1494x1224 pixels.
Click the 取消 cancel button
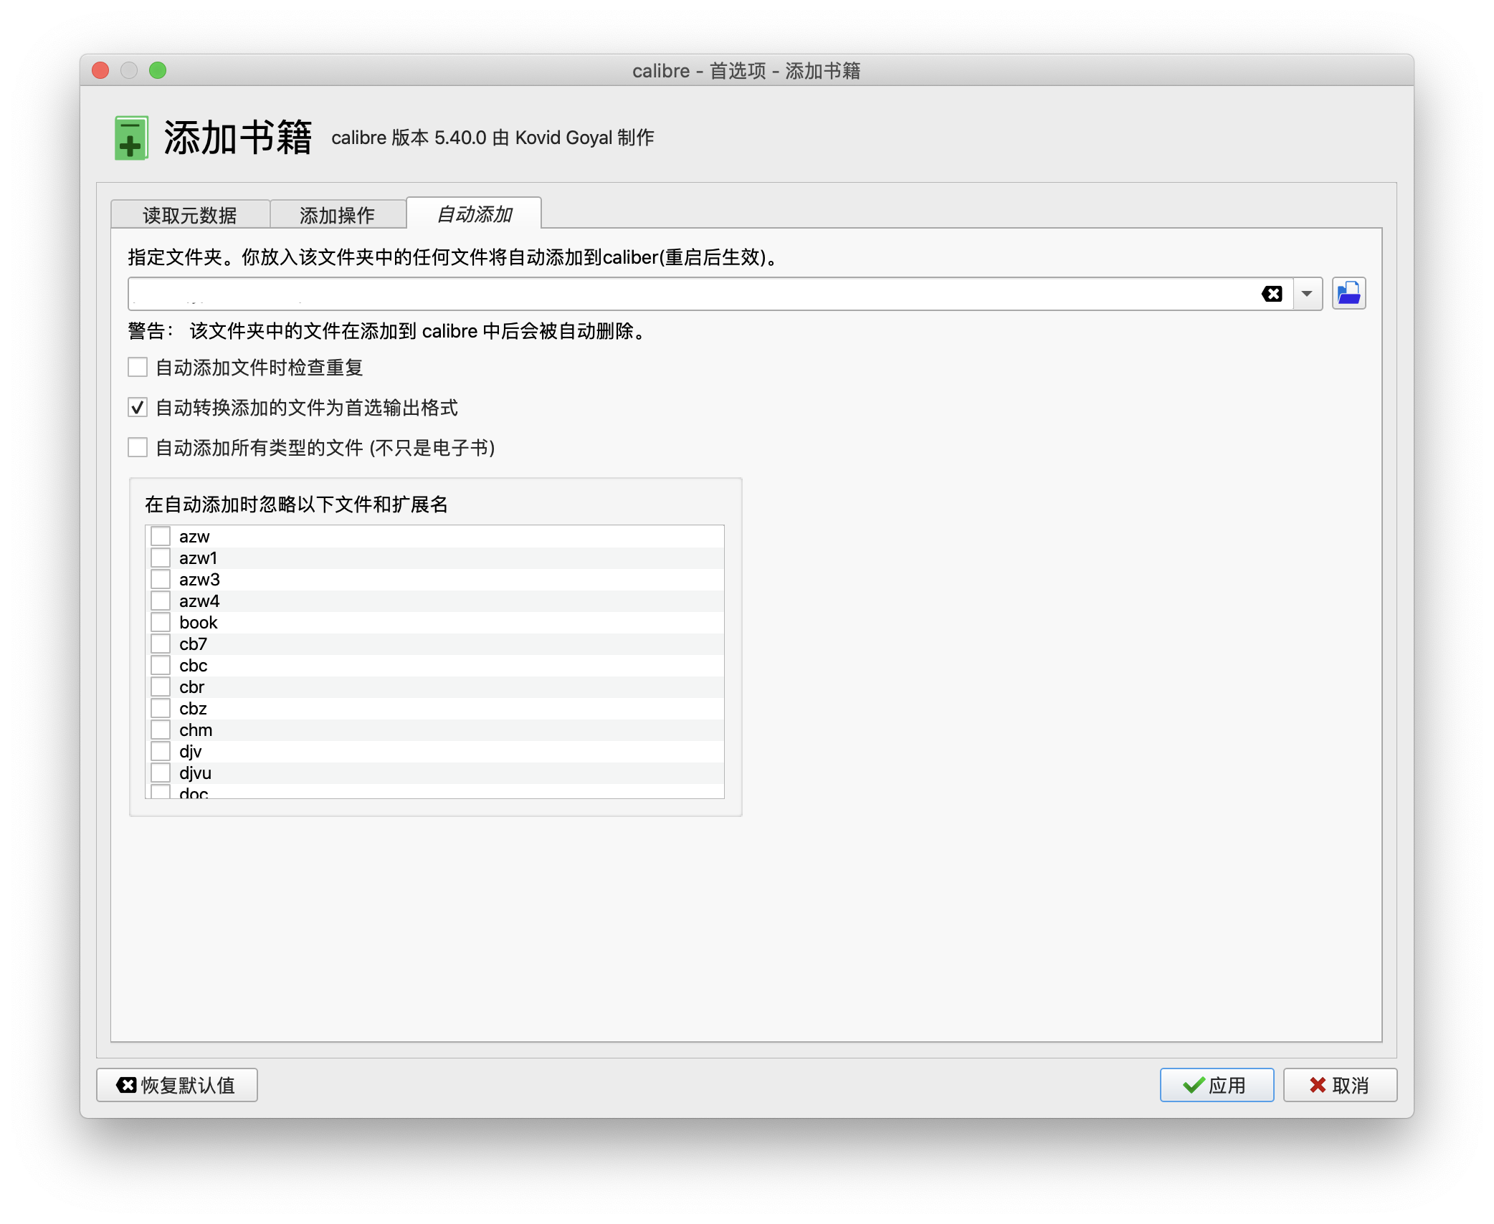click(1339, 1085)
